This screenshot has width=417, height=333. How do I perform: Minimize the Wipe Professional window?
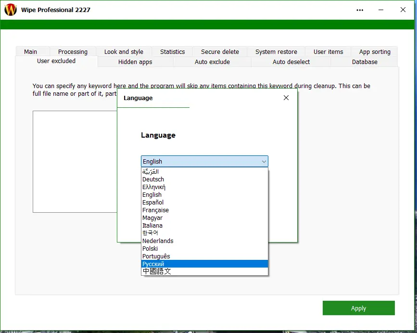[381, 10]
